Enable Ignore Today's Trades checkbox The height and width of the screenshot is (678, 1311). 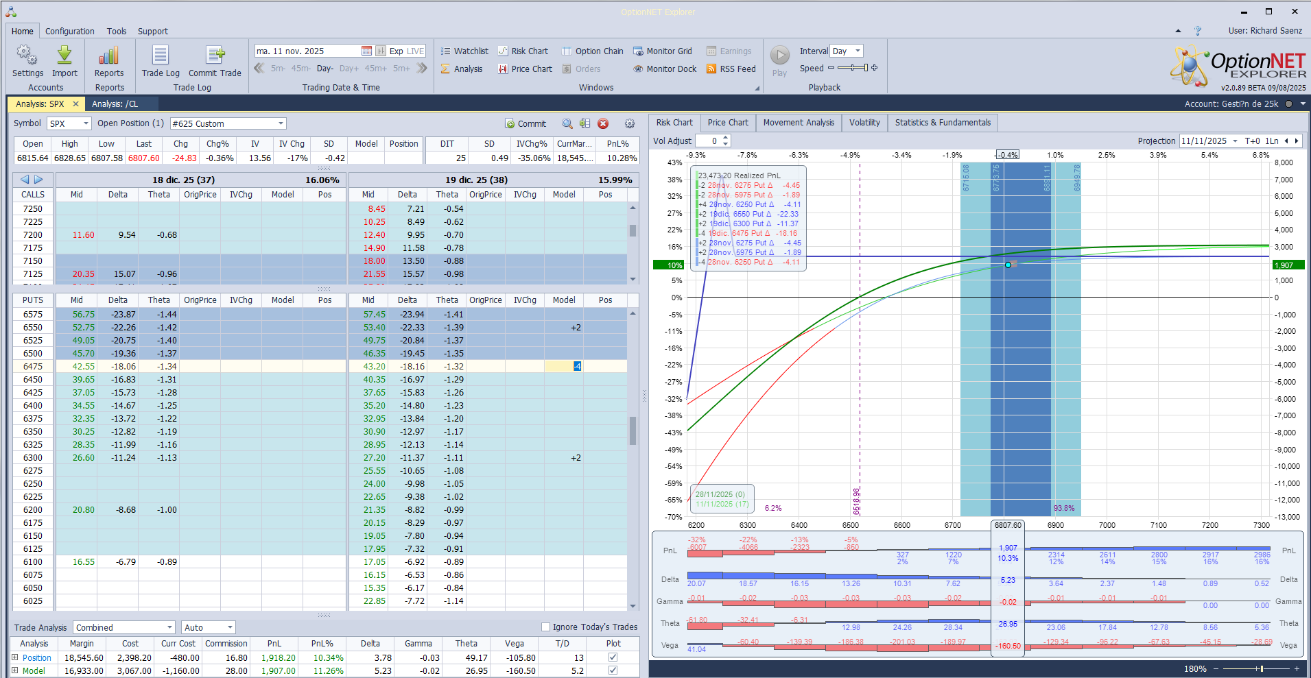(546, 627)
